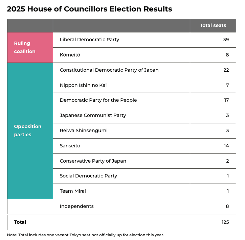Click the Kōmeitō party name

point(70,55)
